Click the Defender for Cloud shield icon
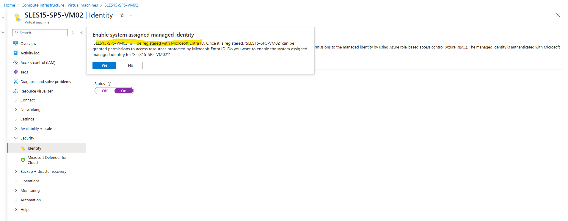Image resolution: width=568 pixels, height=221 pixels. pos(23,160)
